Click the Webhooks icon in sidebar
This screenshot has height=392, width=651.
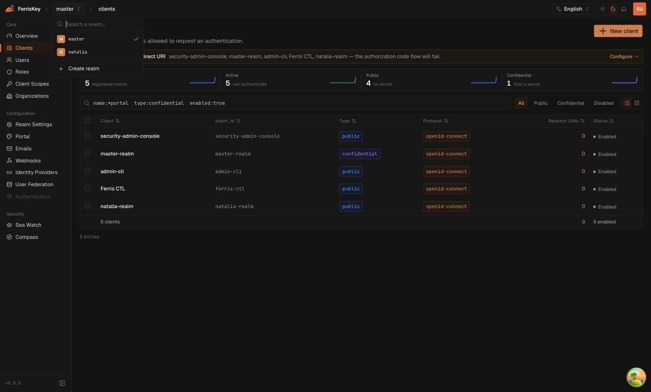(x=9, y=161)
